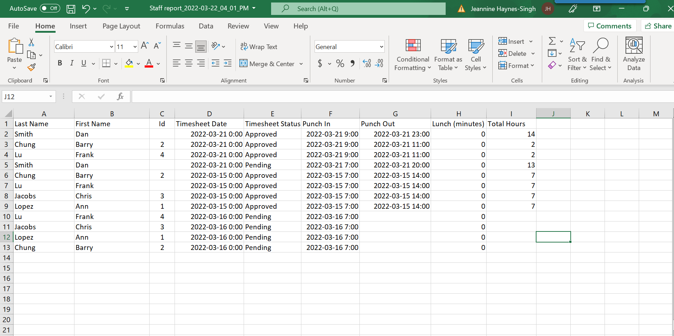Click the Comments button
This screenshot has width=674, height=336.
610,26
